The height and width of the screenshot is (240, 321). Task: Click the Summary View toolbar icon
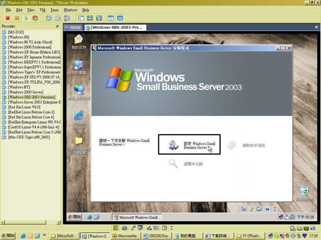[x=111, y=18]
